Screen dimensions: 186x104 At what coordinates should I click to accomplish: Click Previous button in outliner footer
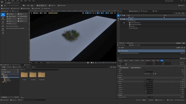pyautogui.click(x=178, y=43)
